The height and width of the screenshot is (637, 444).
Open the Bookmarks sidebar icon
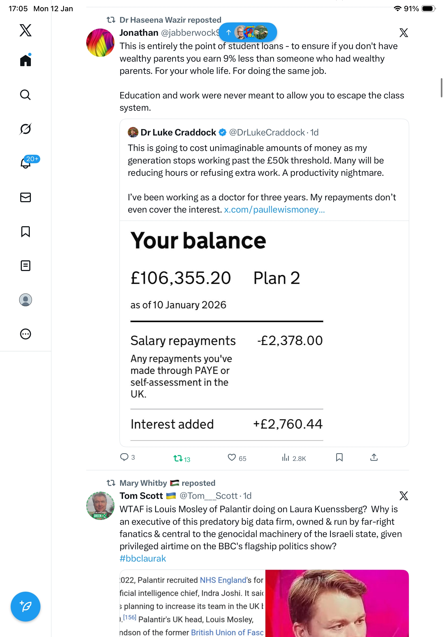pyautogui.click(x=26, y=231)
